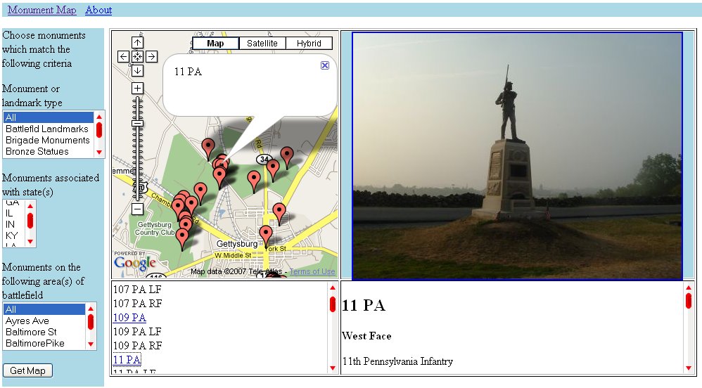Click up arrow of monument results scrollbar
The image size is (702, 388).
coord(333,287)
